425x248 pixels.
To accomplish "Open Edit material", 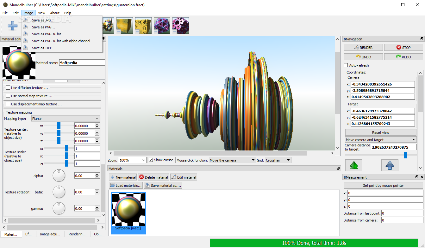I will tap(184, 177).
